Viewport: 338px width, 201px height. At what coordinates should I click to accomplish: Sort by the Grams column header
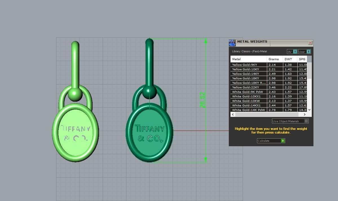(275, 59)
